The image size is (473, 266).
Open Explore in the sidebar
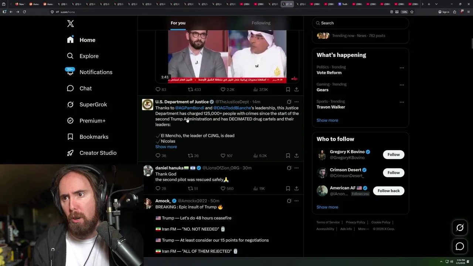point(83,56)
